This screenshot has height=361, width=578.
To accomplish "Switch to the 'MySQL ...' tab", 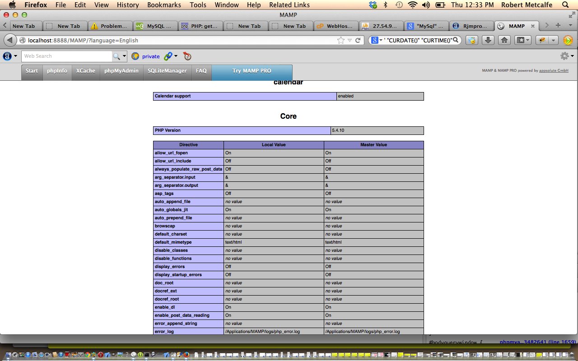I will [x=155, y=26].
